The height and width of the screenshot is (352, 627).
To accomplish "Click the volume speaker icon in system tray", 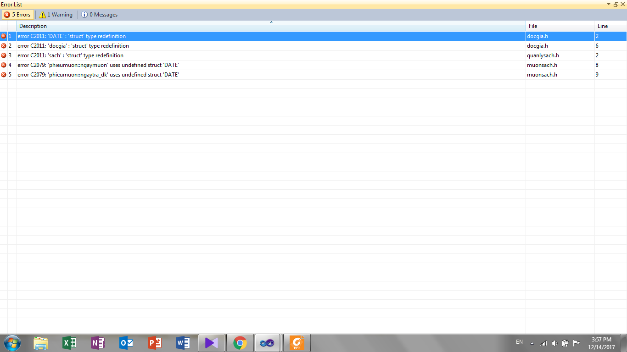I will [554, 343].
